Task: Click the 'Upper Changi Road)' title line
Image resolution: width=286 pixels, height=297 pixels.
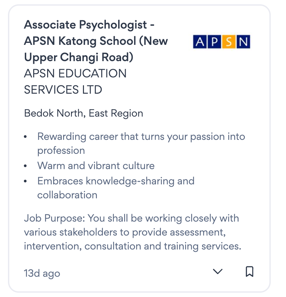Action: (79, 57)
